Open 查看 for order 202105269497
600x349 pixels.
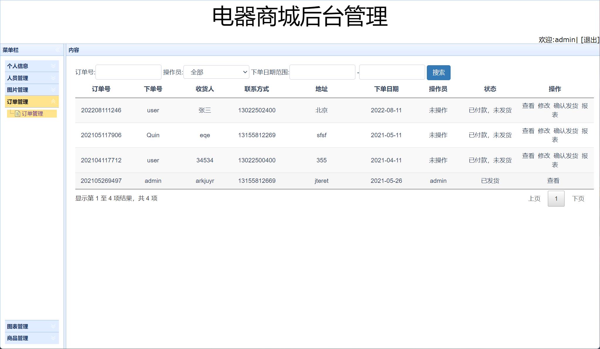click(x=553, y=180)
